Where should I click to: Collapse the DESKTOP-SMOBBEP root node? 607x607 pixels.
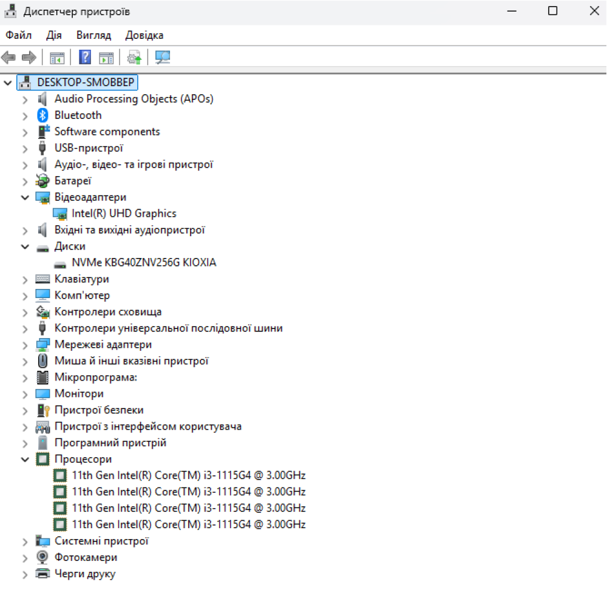pyautogui.click(x=8, y=82)
